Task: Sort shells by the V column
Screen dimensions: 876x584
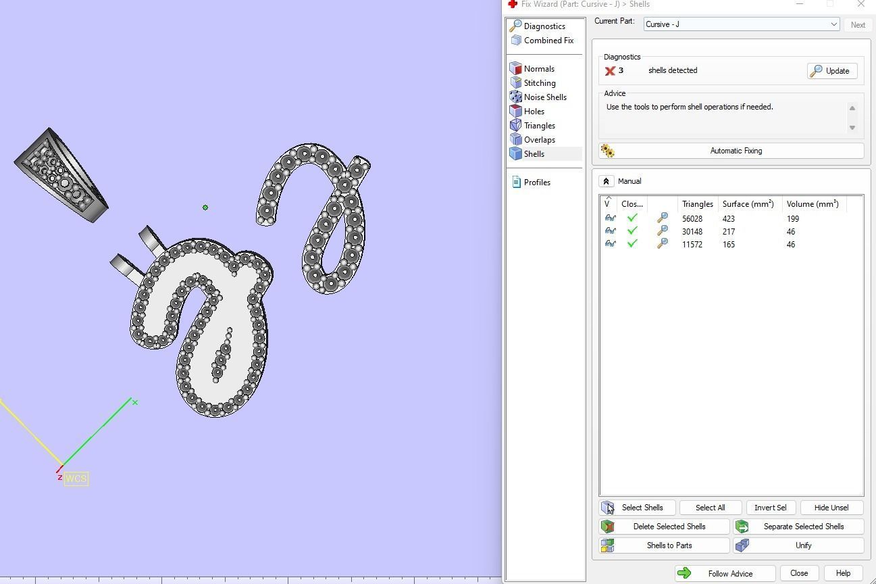Action: point(608,203)
